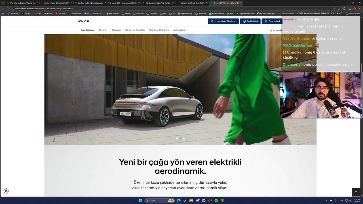Switch to the X'te DonanımHaber tab
The image size is (363, 204).
coord(158,3)
